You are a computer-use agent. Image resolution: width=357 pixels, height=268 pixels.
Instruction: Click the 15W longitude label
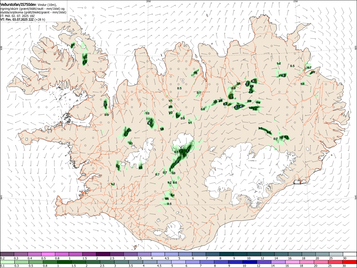(x=295, y=1)
